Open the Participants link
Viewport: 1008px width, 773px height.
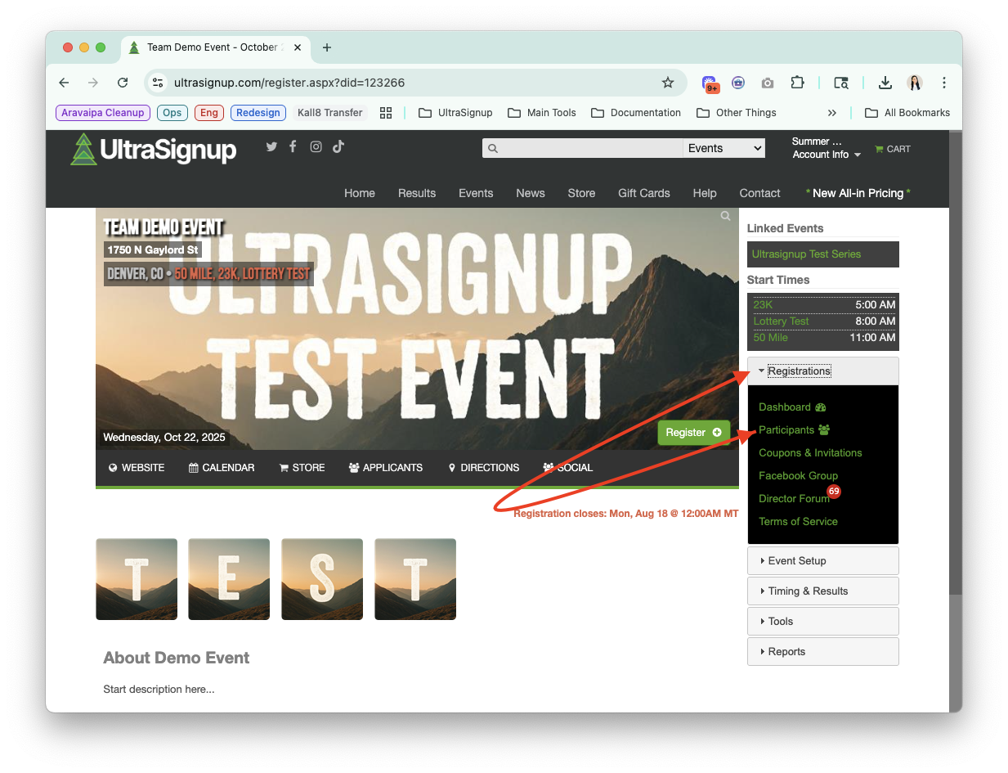794,430
